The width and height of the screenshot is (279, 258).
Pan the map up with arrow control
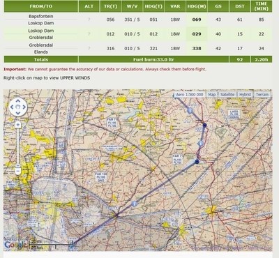pos(18,101)
